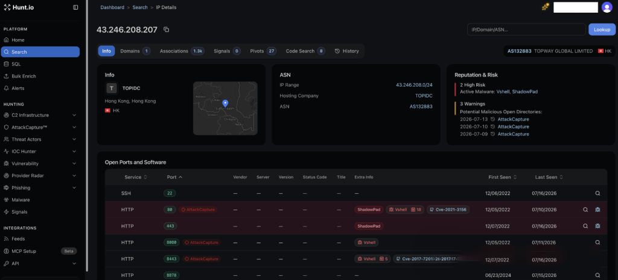Image resolution: width=618 pixels, height=280 pixels.
Task: Click the location map thumbnail
Action: (x=225, y=108)
